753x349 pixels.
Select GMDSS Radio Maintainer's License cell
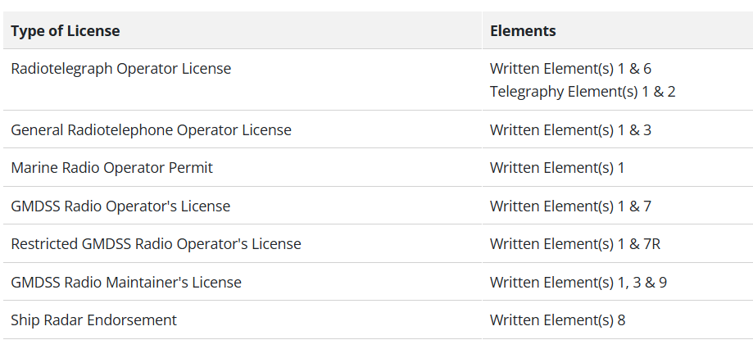point(126,282)
